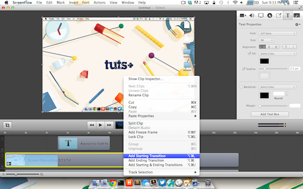303x189 pixels.
Task: Open the Annotations properties pencil icon
Action: point(279,16)
